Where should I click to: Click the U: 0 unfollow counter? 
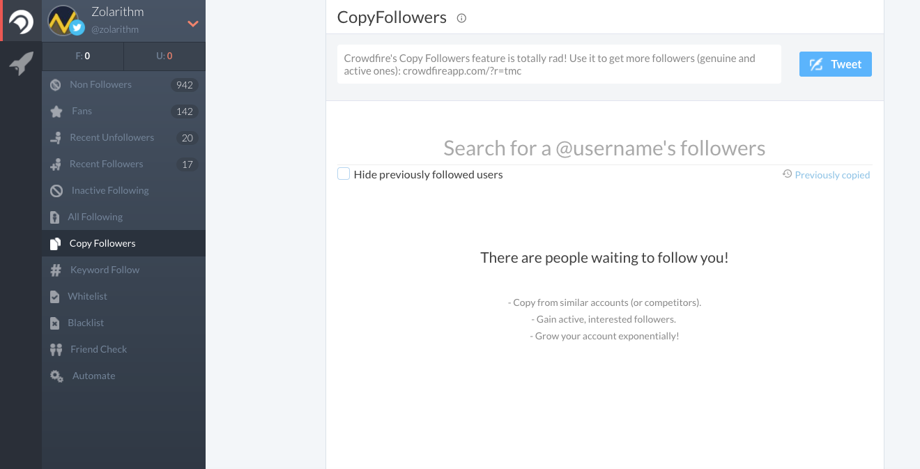point(164,56)
